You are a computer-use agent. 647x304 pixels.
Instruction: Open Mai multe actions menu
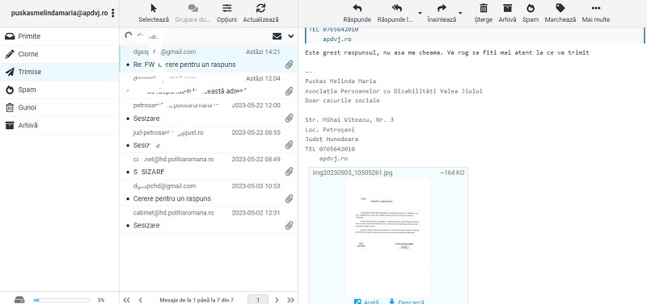point(596,13)
